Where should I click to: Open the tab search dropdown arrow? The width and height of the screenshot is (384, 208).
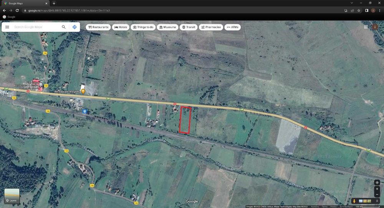click(x=352, y=3)
